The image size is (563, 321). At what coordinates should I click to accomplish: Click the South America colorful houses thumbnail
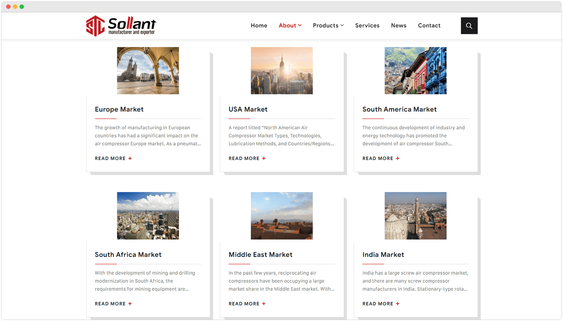415,71
